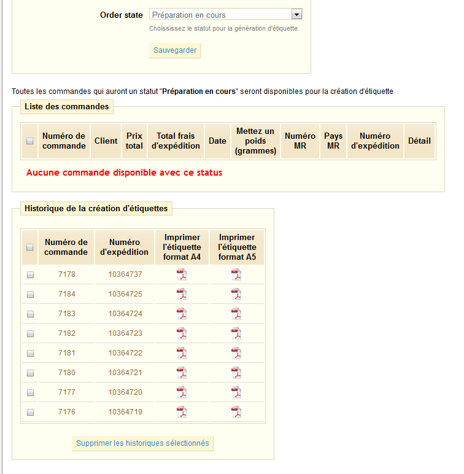Open A5 label PDF for order 7183

236,314
